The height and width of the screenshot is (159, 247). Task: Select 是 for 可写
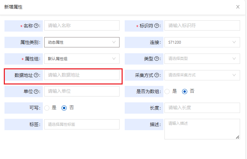[47, 108]
